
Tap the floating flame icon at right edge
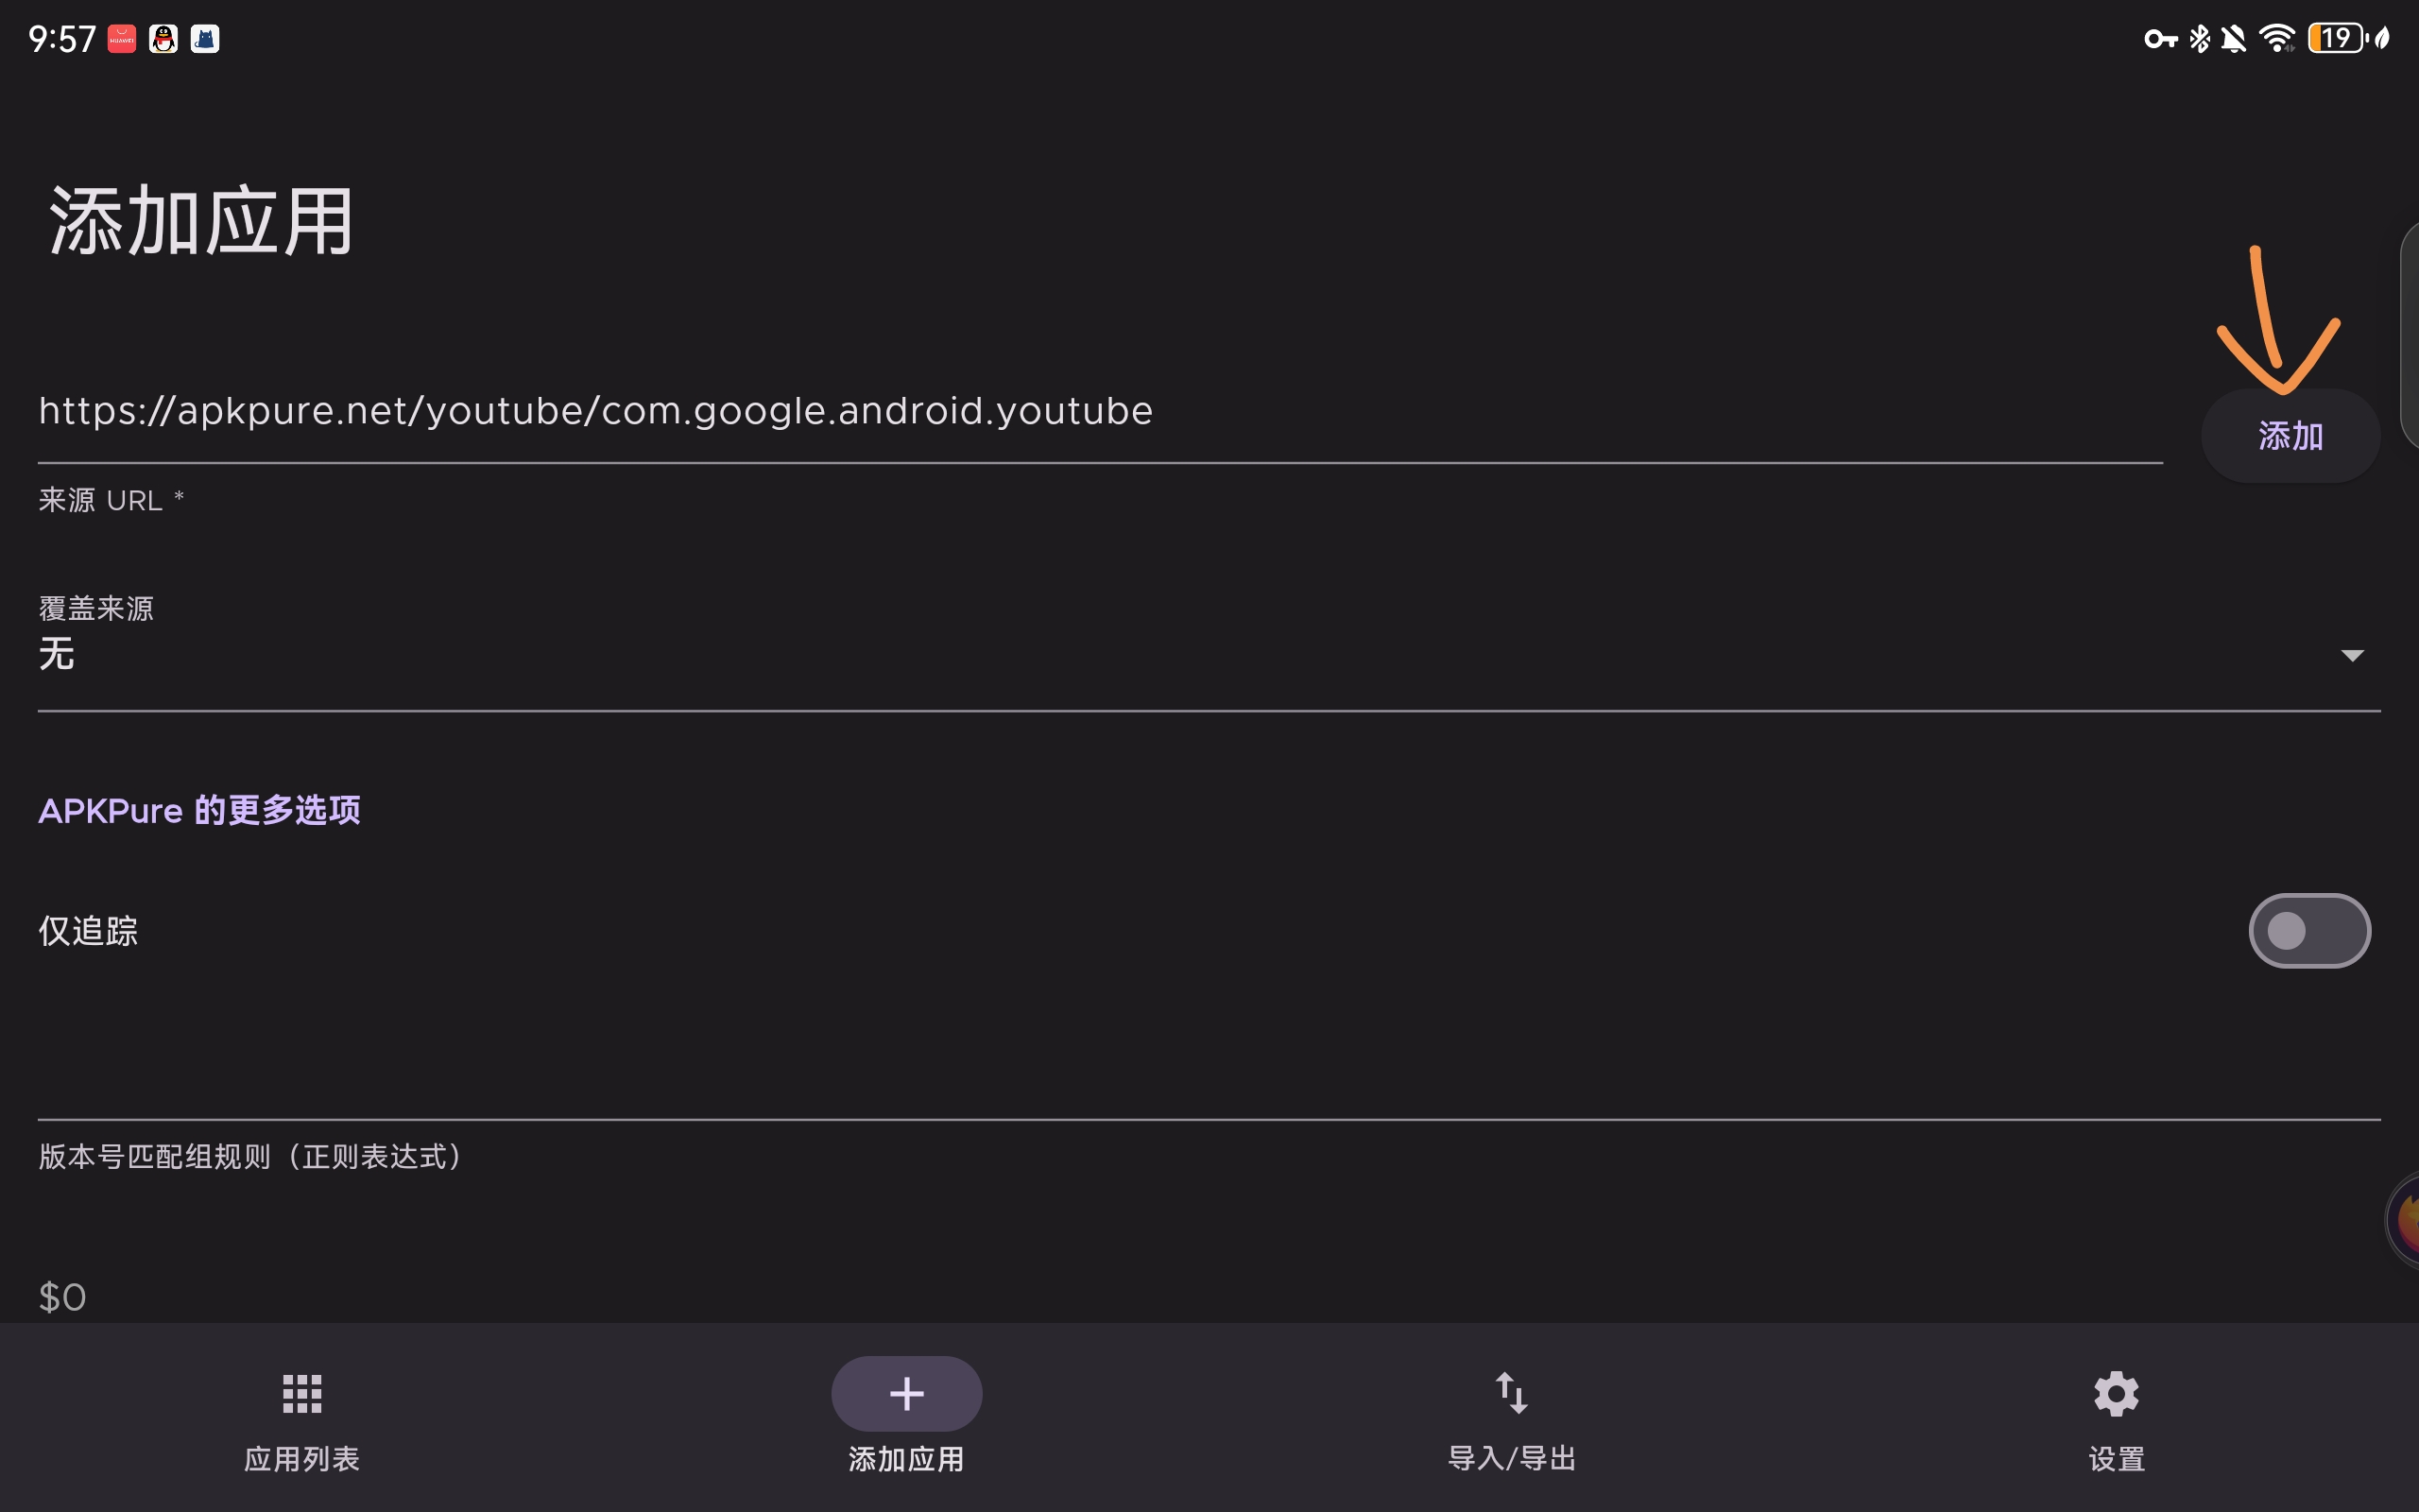pyautogui.click(x=2405, y=1220)
